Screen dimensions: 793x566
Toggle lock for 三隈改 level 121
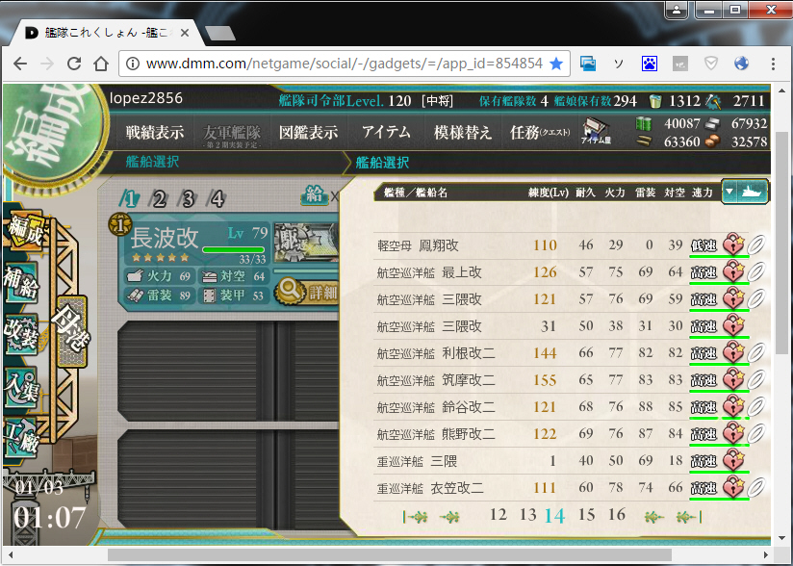pos(732,299)
